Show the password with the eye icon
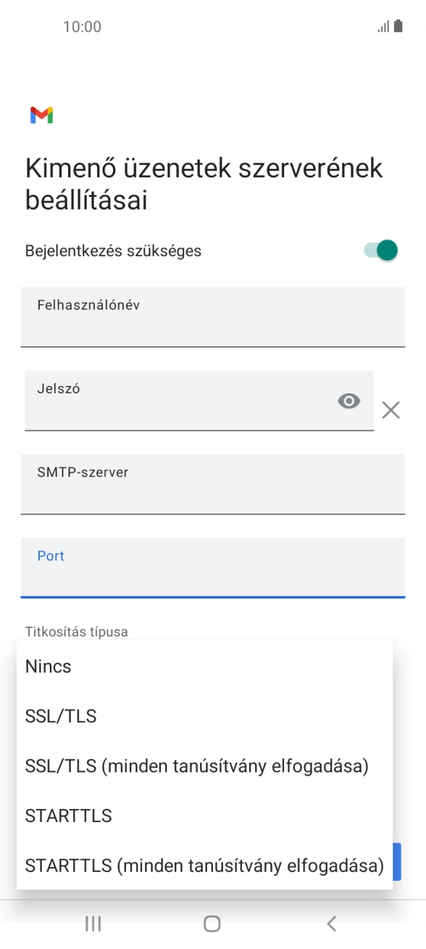Screen dimensions: 426x949 tap(348, 400)
